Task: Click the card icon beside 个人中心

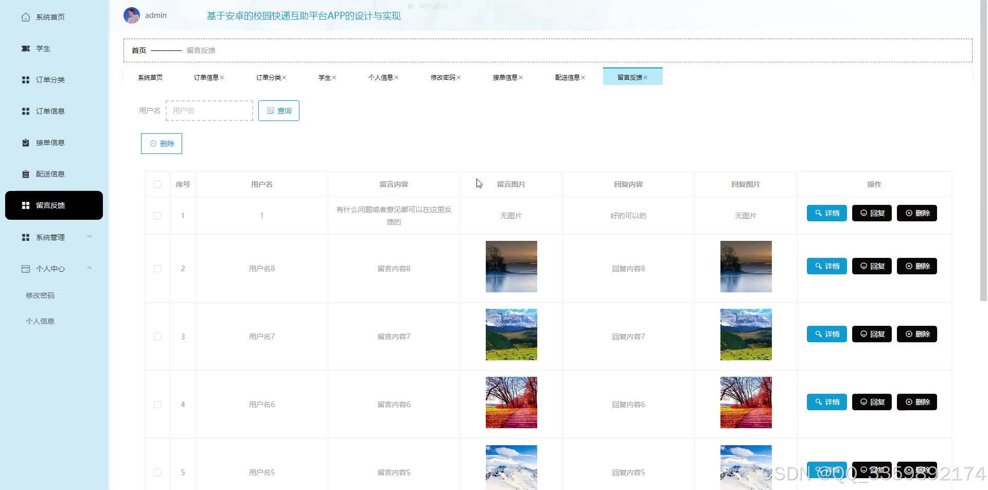Action: tap(26, 269)
